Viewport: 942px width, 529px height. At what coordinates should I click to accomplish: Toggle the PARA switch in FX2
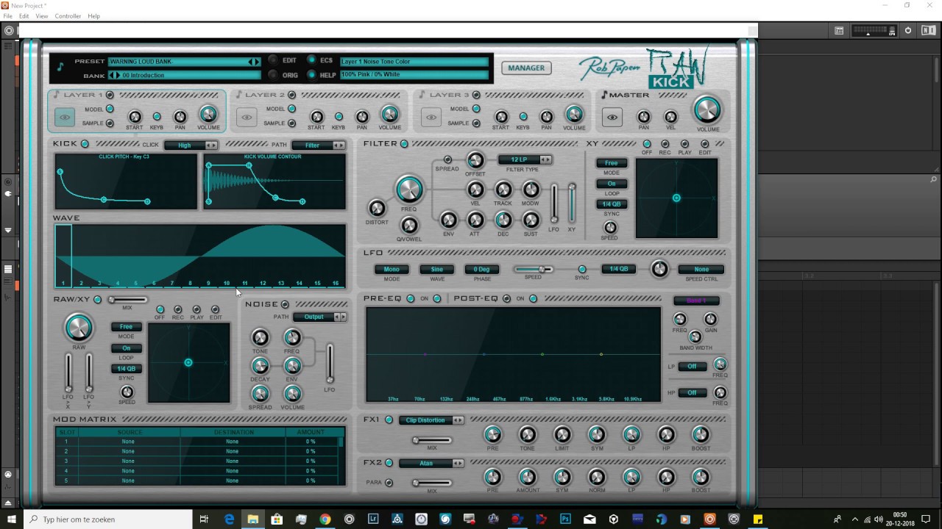(x=389, y=483)
